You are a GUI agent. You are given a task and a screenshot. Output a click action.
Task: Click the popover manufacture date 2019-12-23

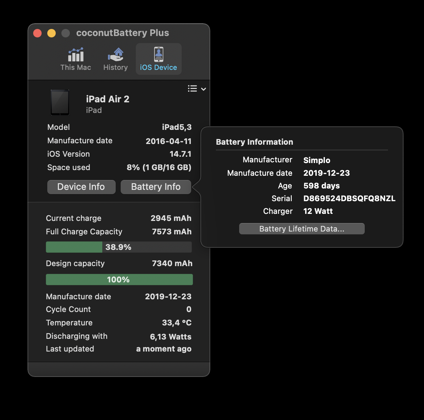(x=327, y=173)
